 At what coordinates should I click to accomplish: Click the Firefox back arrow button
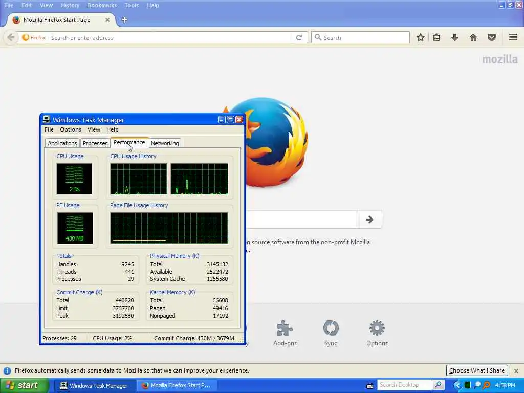point(11,37)
